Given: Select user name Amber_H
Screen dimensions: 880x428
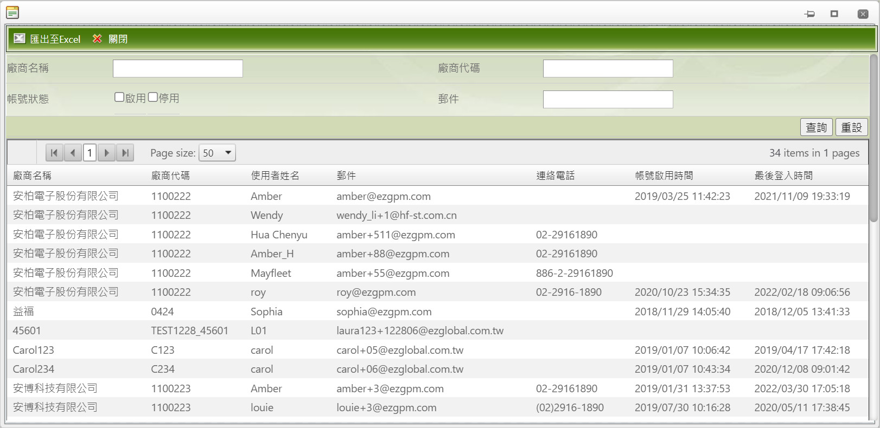Looking at the screenshot, I should pyautogui.click(x=272, y=254).
